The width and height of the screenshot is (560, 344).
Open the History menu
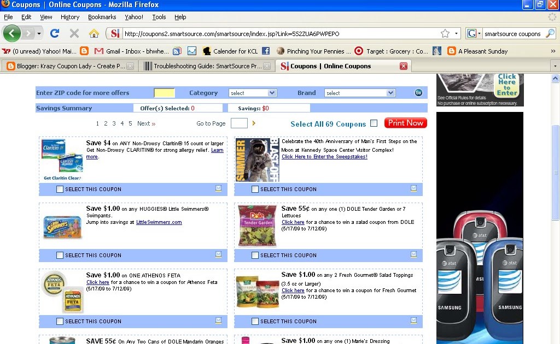coord(70,17)
